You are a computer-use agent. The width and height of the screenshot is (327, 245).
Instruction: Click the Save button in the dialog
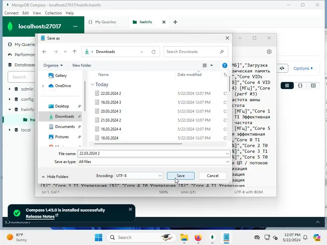tap(181, 176)
